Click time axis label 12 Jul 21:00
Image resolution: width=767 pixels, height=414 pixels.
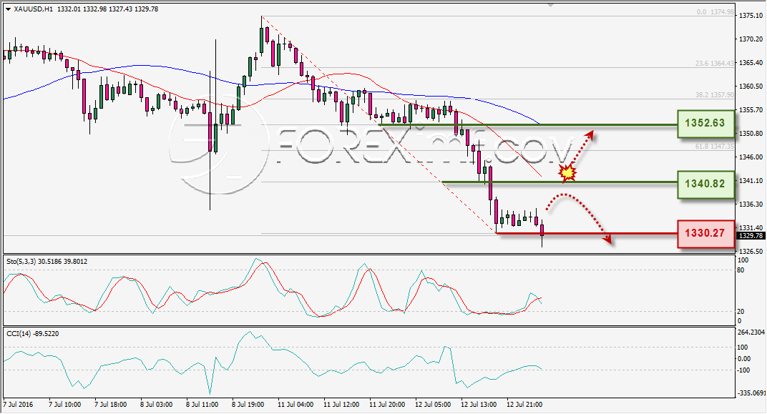pyautogui.click(x=524, y=405)
